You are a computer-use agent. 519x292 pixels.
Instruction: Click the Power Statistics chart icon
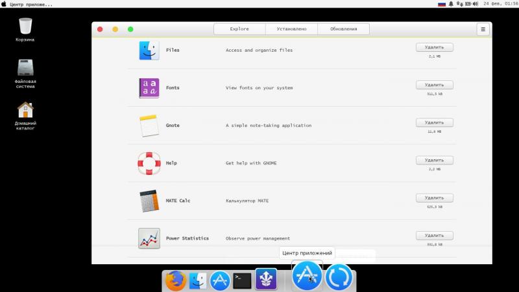click(149, 238)
